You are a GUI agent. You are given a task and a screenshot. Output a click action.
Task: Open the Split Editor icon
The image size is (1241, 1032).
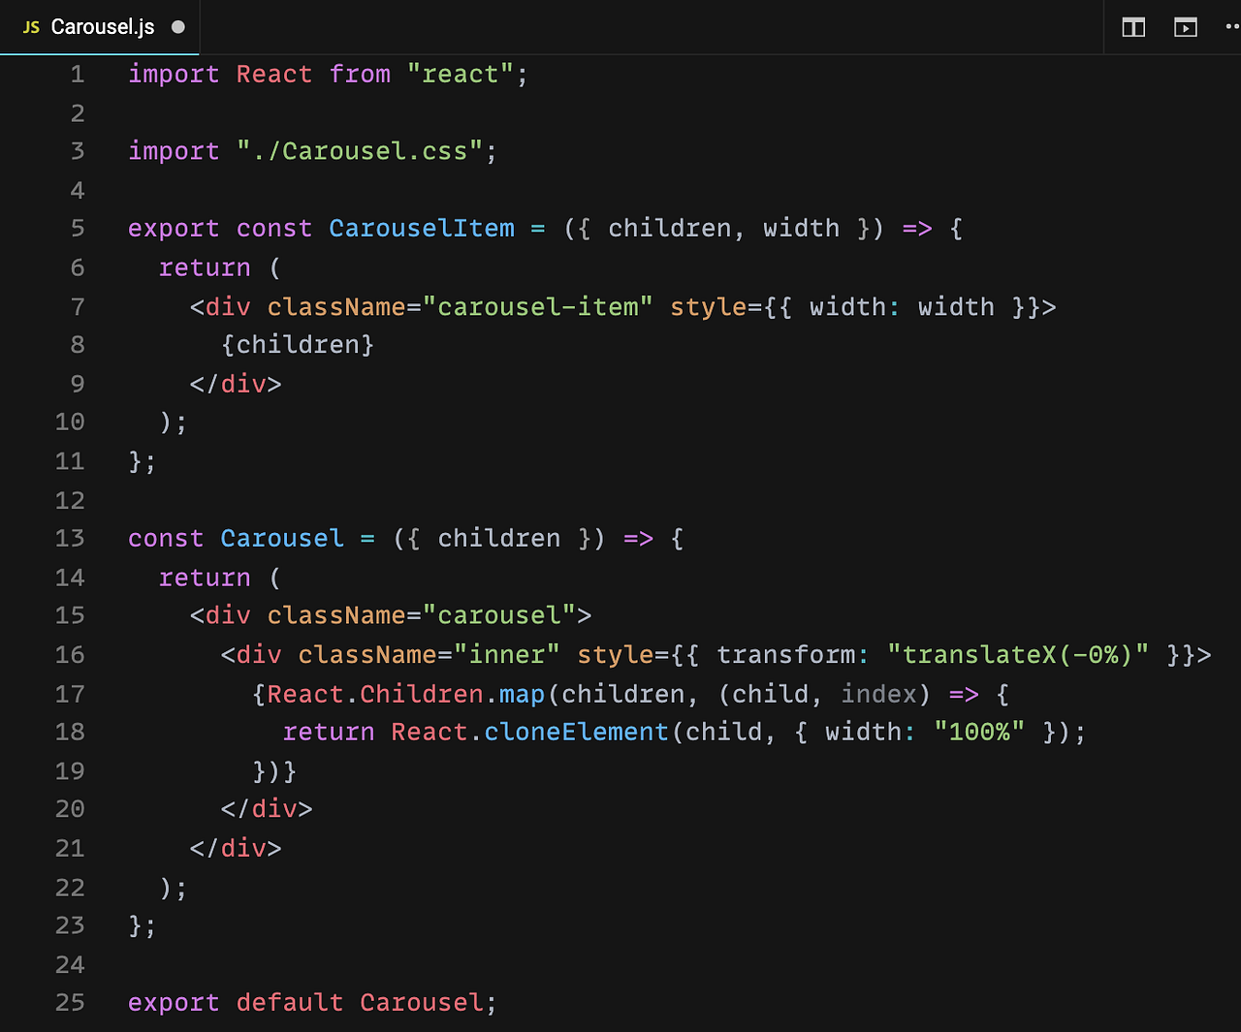[x=1132, y=27]
